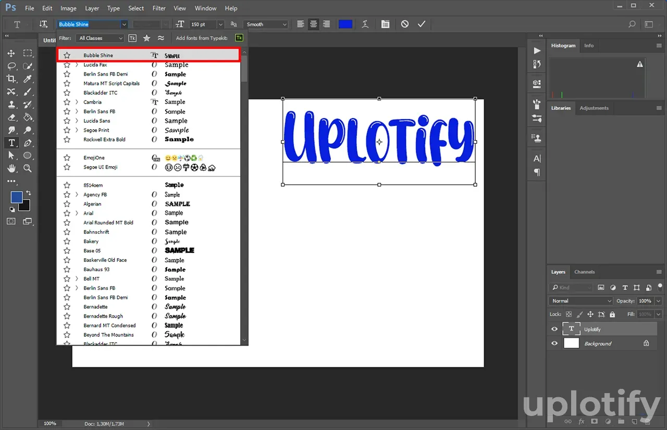Expand the Agency FB font family
Viewport: 667px width, 430px height.
tap(77, 195)
